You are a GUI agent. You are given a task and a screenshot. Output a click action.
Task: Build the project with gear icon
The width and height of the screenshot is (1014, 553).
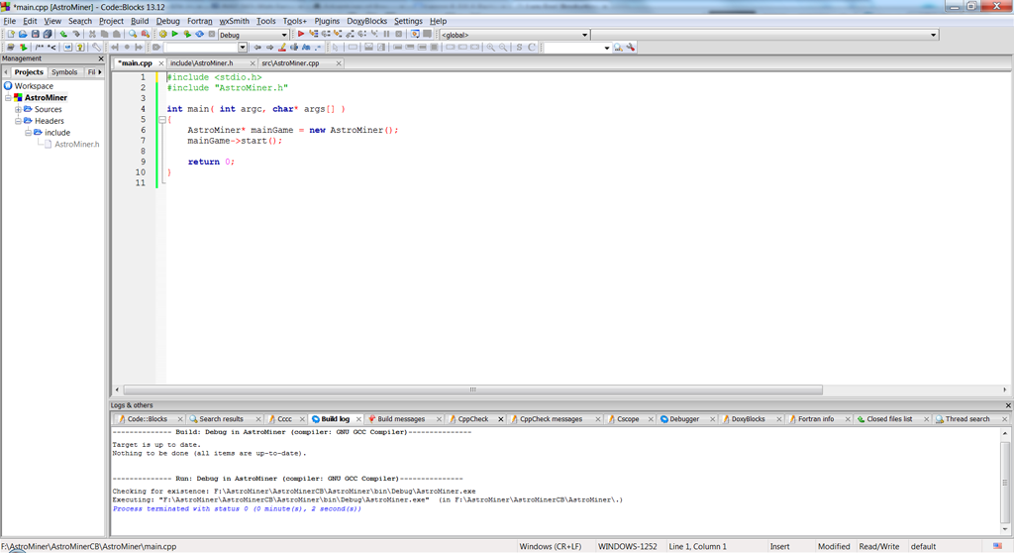click(x=163, y=35)
